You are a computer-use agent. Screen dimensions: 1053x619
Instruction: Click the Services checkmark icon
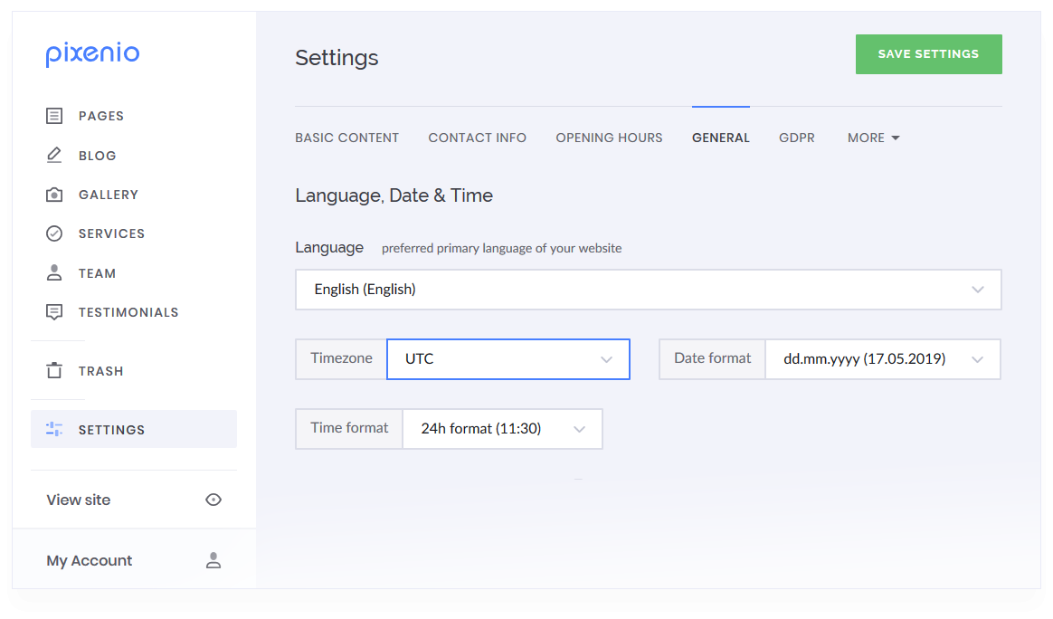point(54,233)
